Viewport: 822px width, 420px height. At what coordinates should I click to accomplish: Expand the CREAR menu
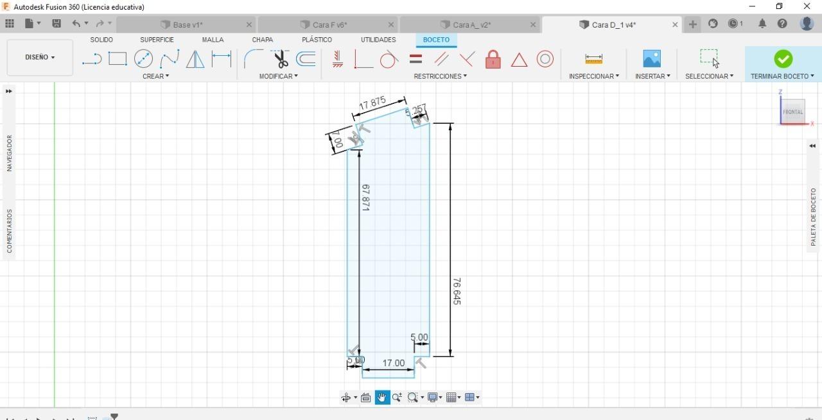pos(156,76)
